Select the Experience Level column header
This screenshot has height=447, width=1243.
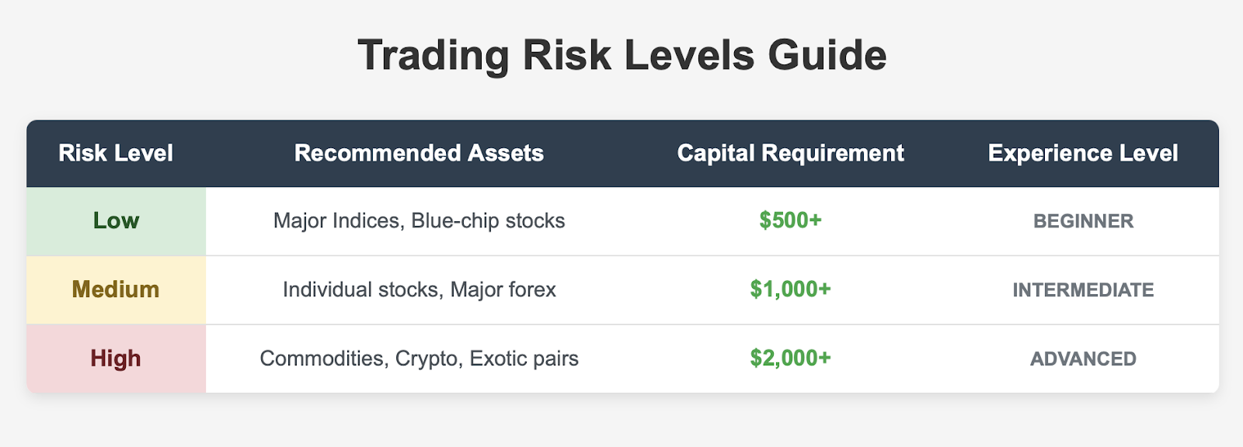click(x=1082, y=153)
